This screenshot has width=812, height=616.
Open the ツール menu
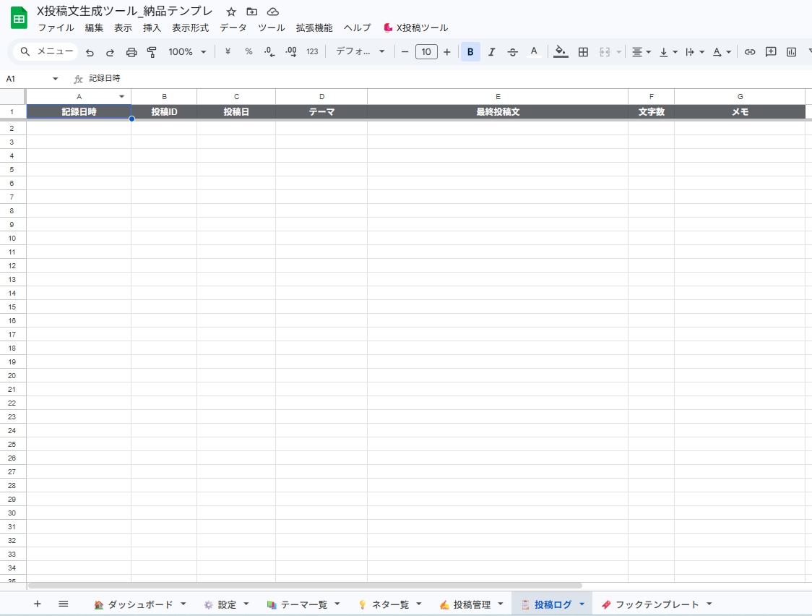pyautogui.click(x=272, y=28)
